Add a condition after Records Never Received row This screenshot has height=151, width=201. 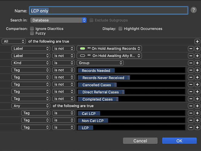point(197,77)
